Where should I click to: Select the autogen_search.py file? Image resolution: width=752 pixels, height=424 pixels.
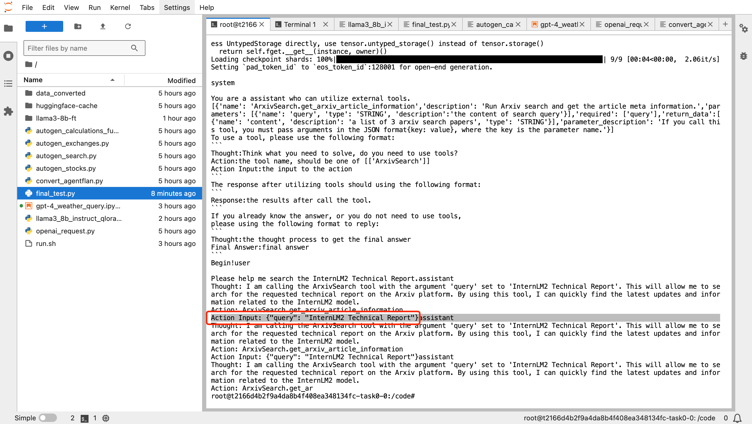(110, 156)
